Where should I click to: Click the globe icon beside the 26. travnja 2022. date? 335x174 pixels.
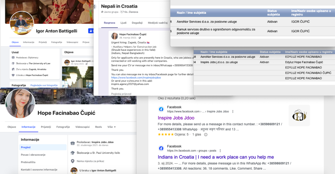140,38
